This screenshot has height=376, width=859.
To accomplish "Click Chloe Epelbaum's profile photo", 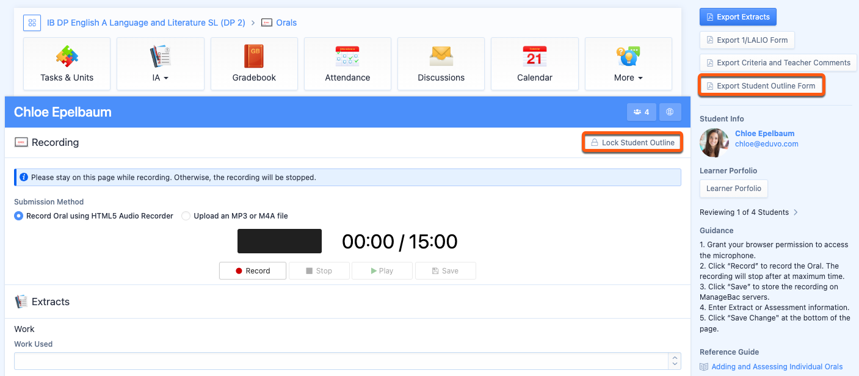I will point(714,143).
